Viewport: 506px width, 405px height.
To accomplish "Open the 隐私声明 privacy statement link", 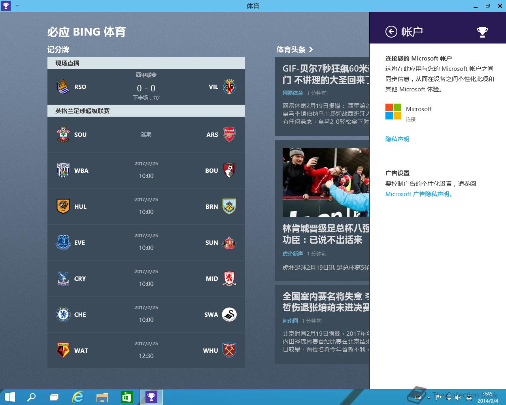I will click(x=397, y=139).
